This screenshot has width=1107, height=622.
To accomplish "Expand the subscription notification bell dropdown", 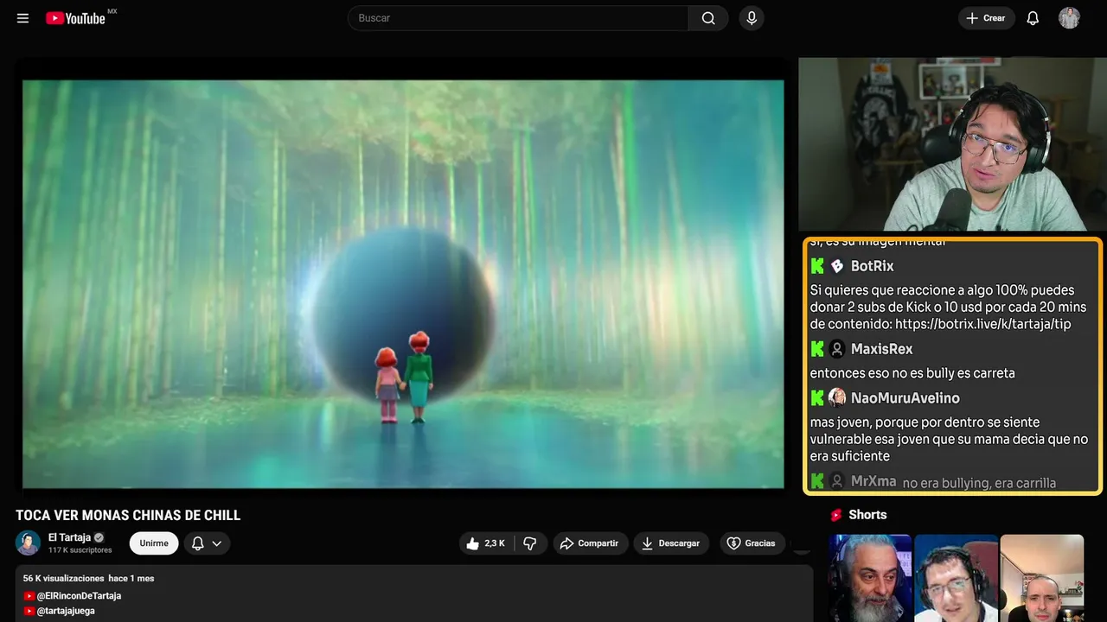I will (x=207, y=543).
